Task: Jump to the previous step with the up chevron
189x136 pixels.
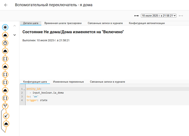Action: tap(15, 26)
